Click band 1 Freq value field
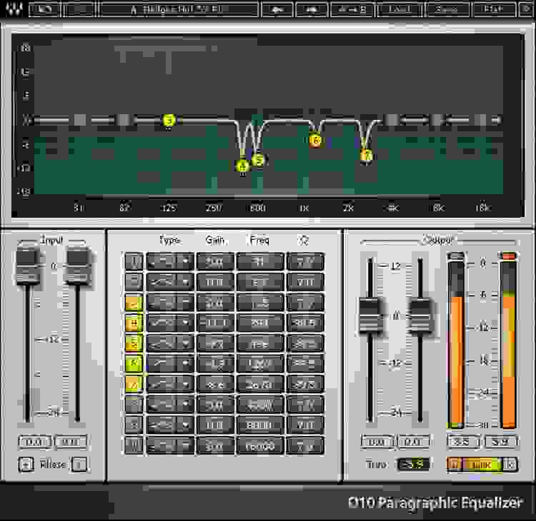This screenshot has height=521, width=536. click(260, 261)
